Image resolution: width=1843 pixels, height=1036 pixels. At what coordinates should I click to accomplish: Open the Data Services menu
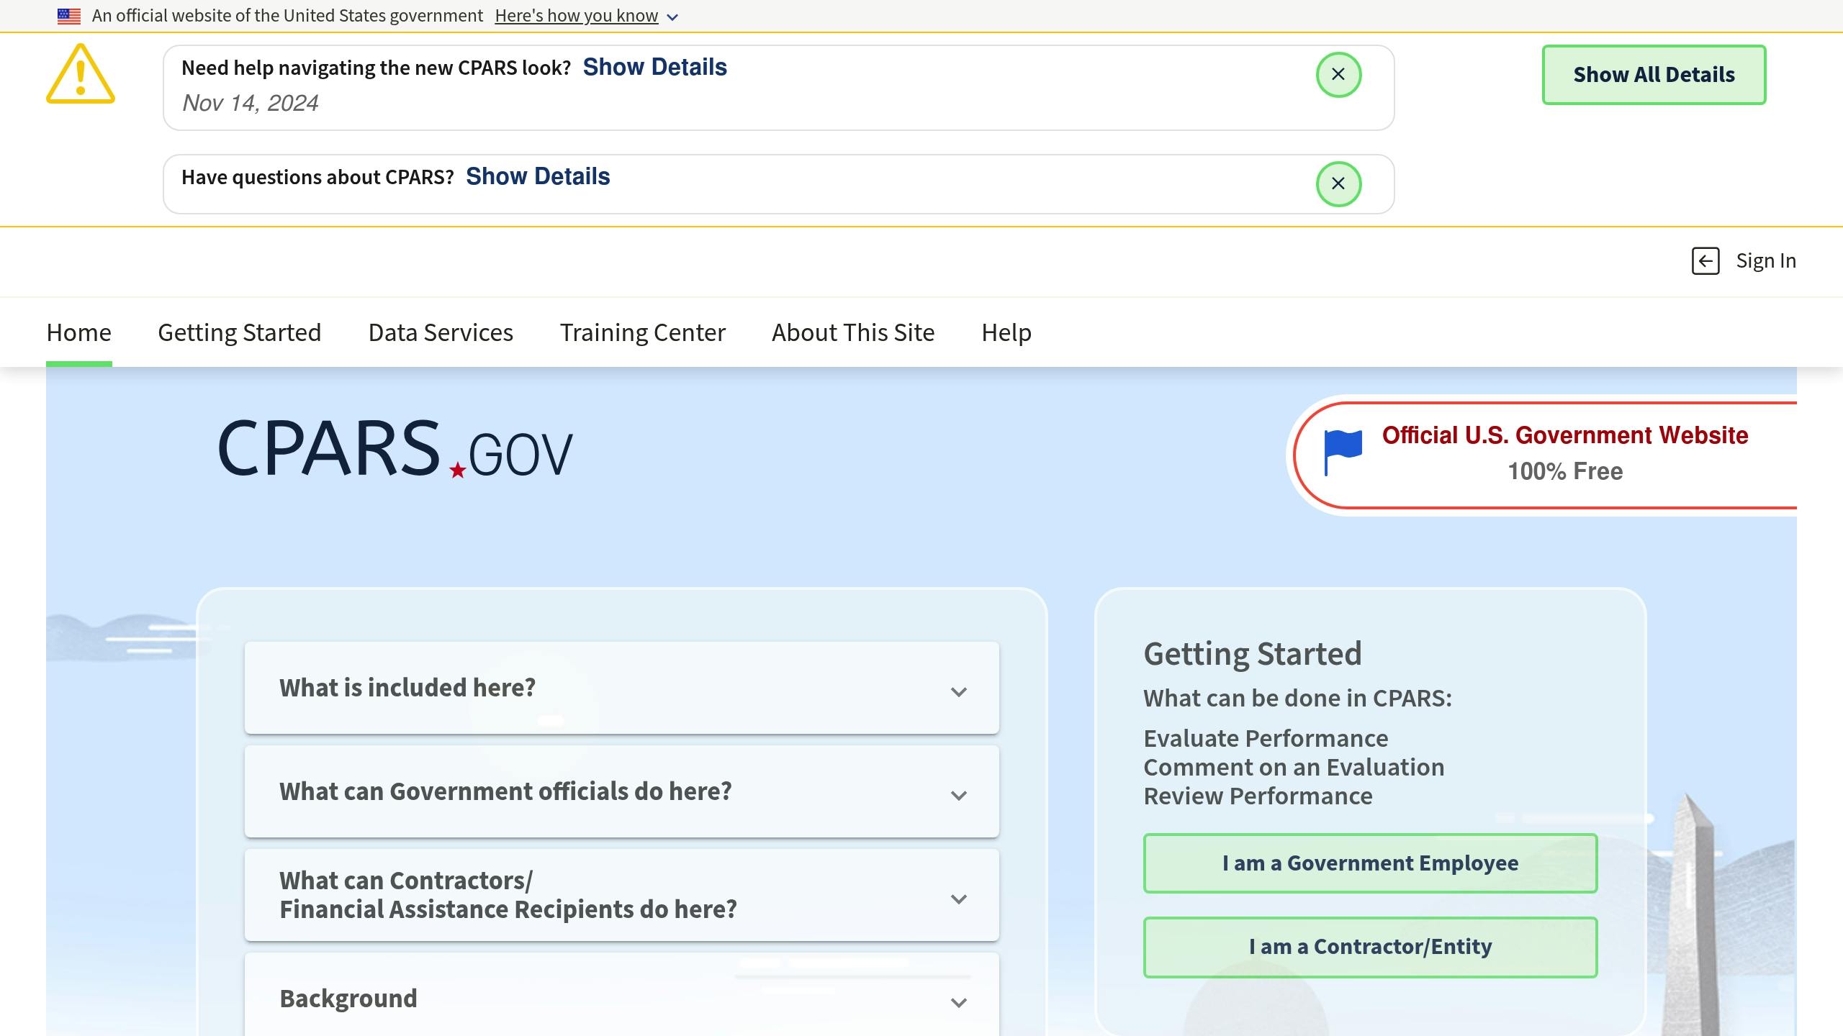pyautogui.click(x=441, y=332)
